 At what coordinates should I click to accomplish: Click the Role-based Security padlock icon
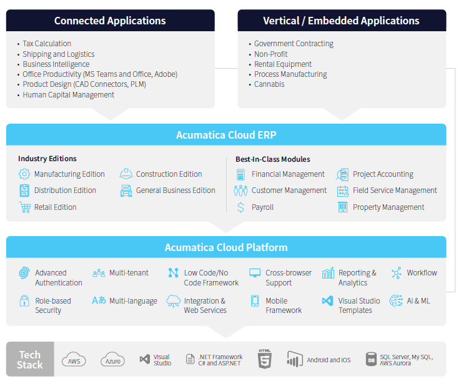(x=24, y=301)
